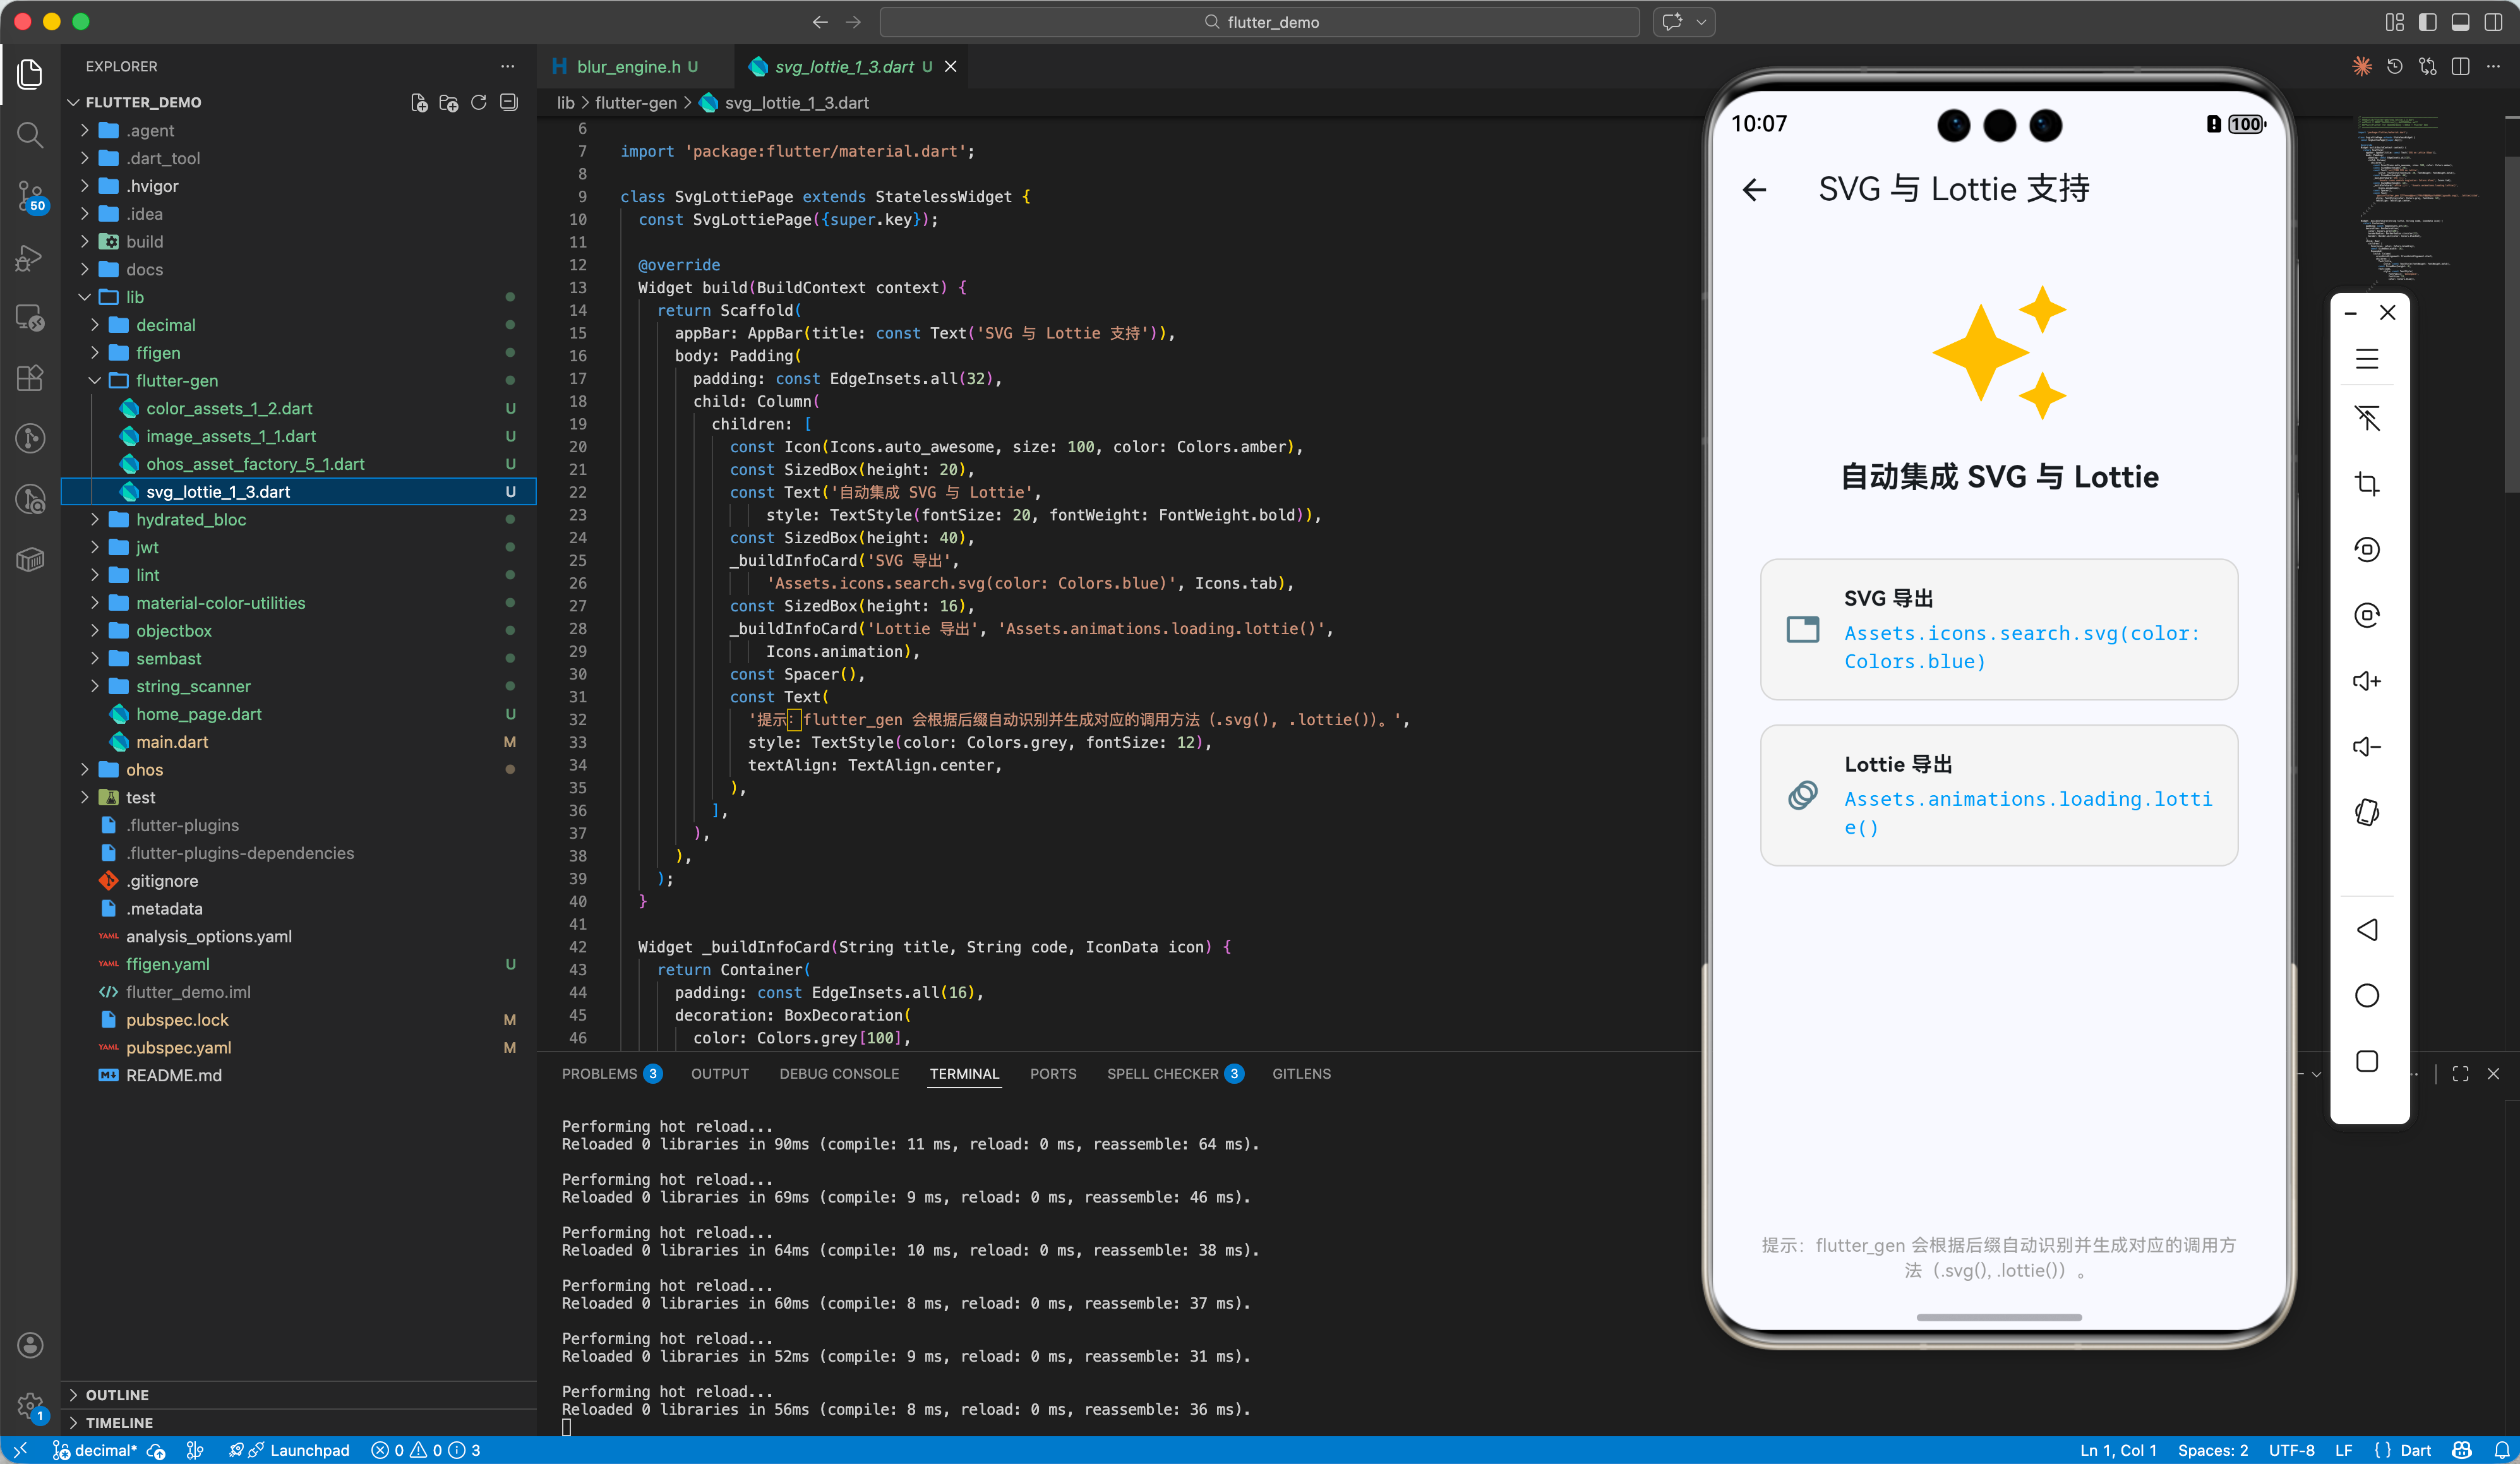Toggle secondary side bar layout icon
The height and width of the screenshot is (1464, 2520).
point(2493,22)
